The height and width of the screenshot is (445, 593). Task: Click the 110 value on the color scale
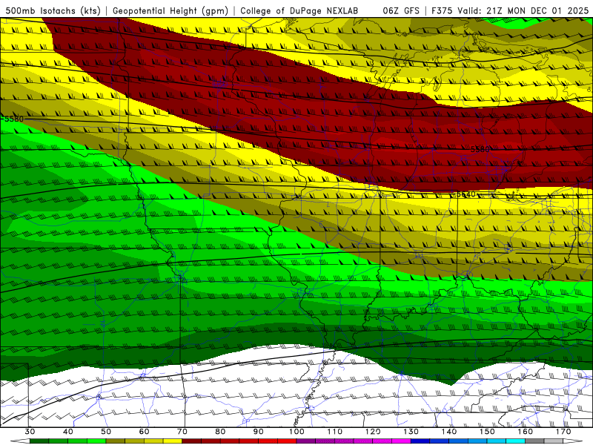[335, 432]
